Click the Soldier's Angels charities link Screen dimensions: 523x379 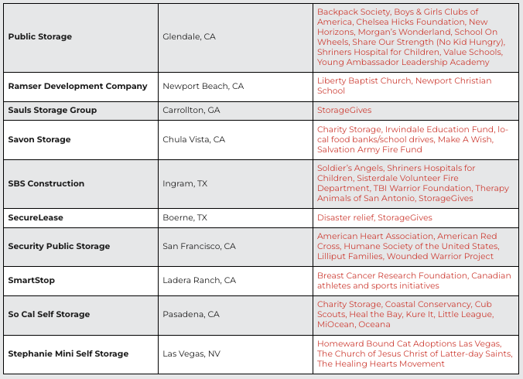413,183
